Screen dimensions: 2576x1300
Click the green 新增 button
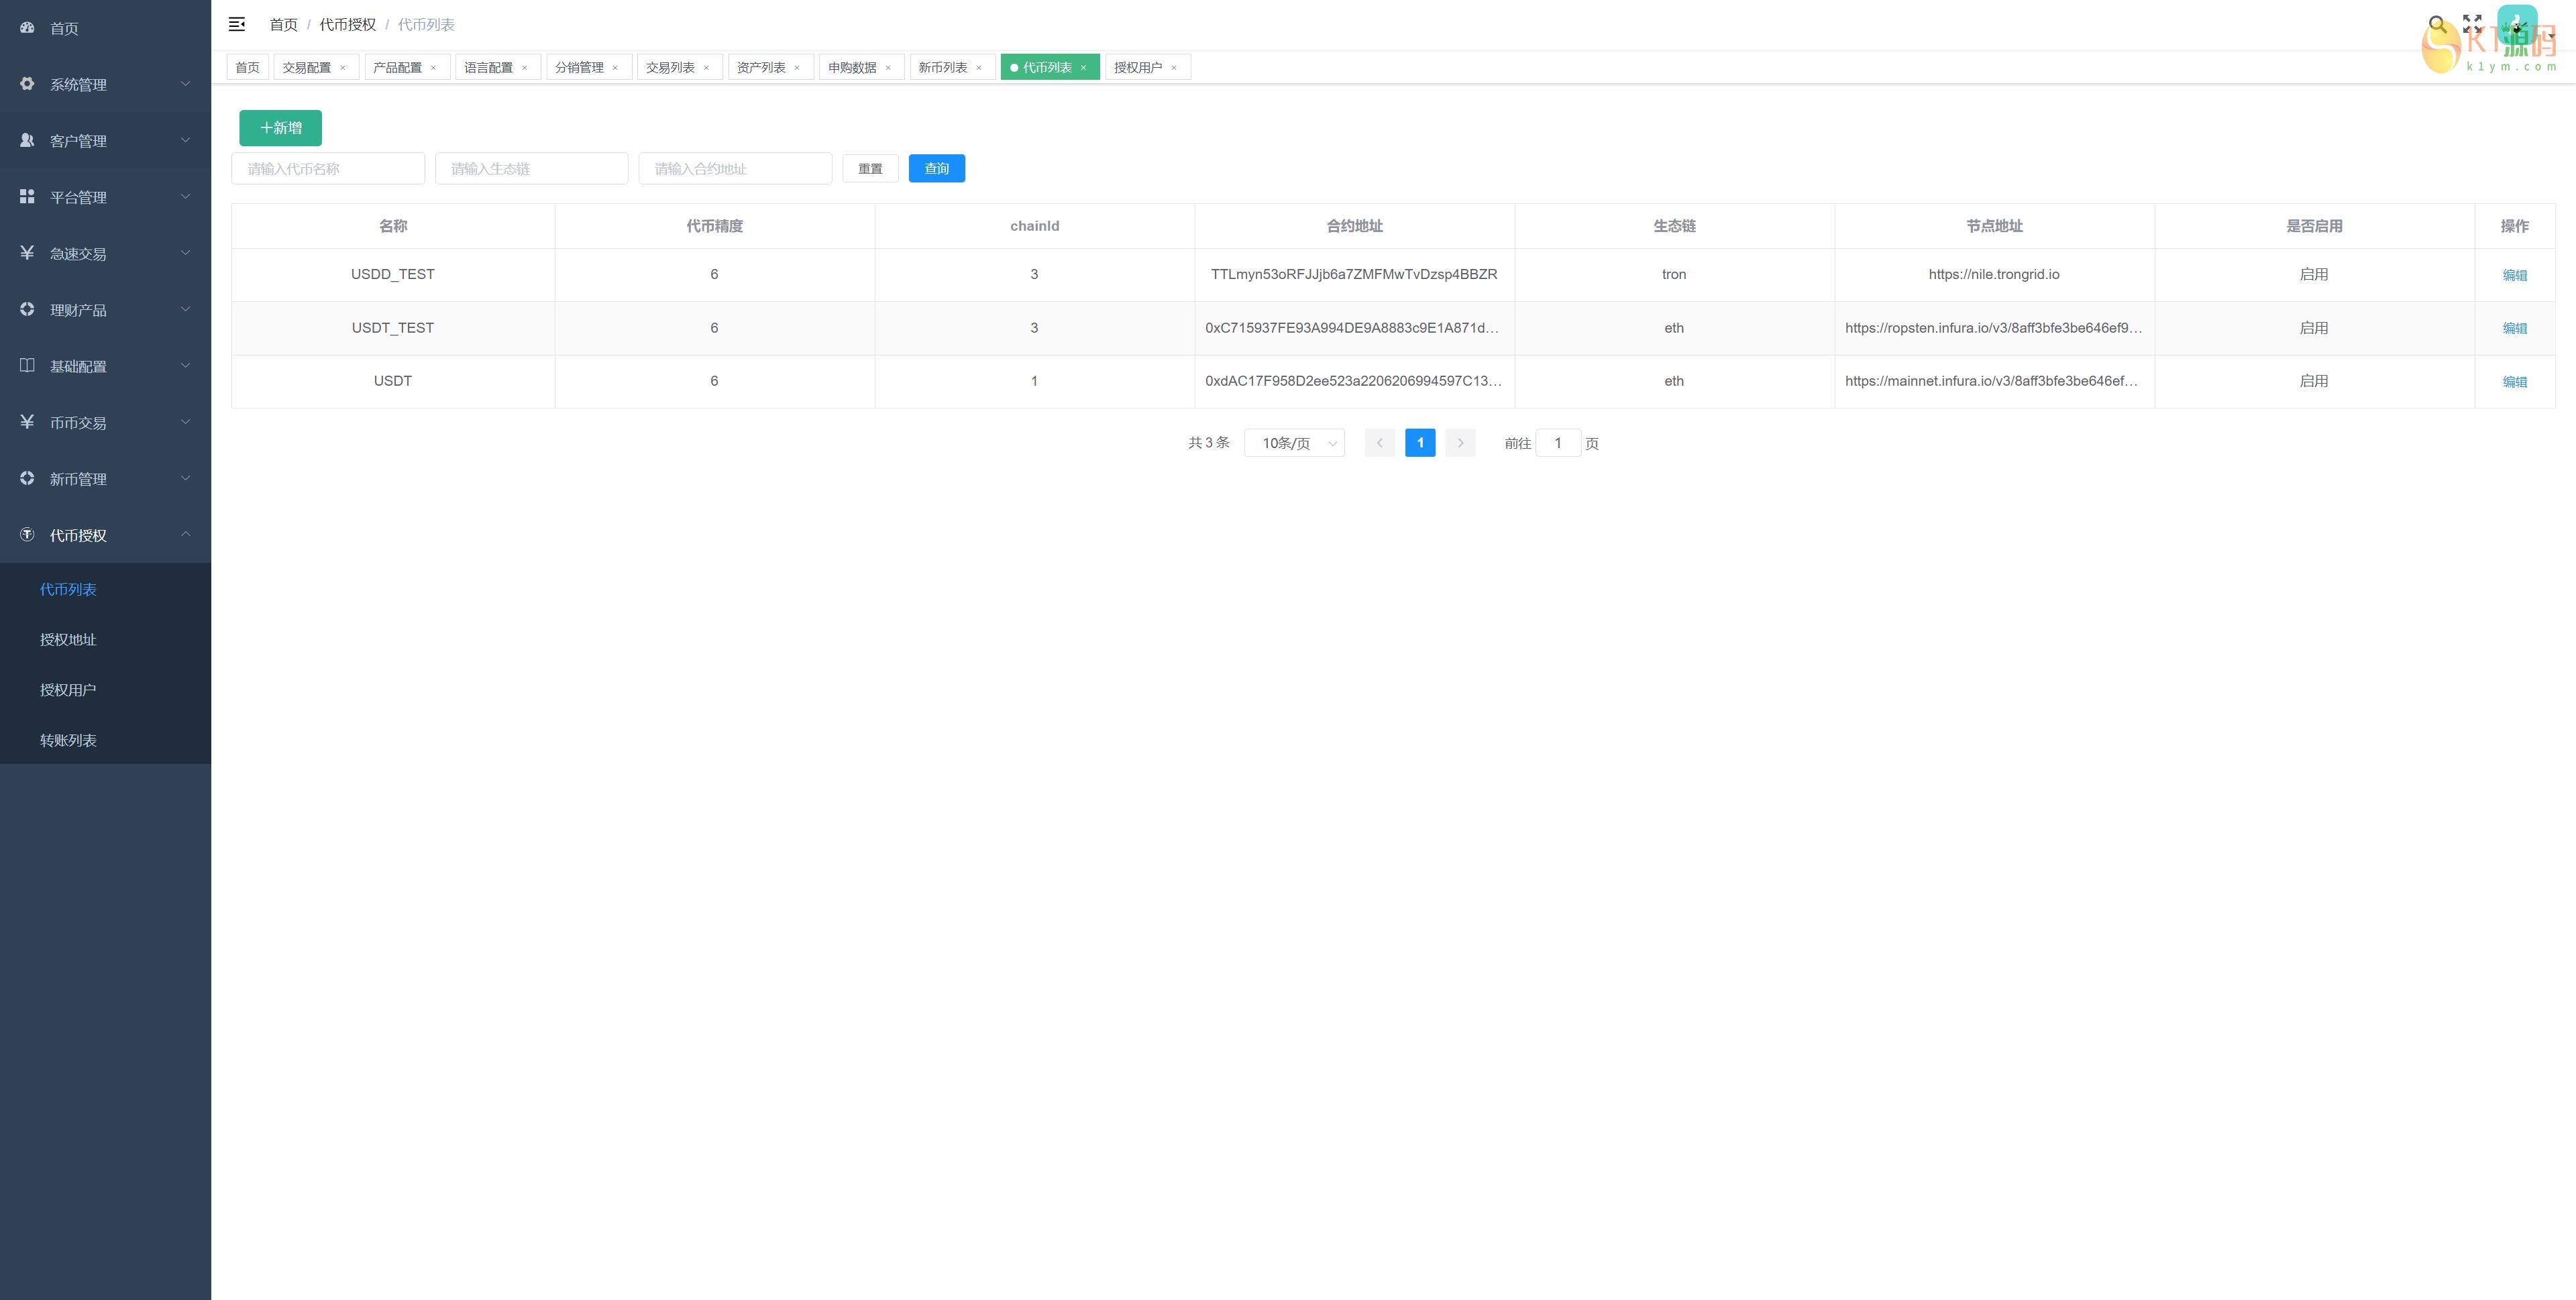click(280, 128)
